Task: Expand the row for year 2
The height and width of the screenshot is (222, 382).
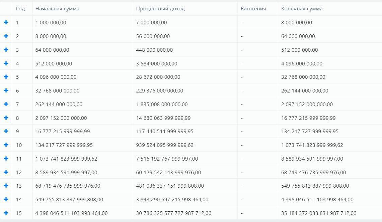Action: pos(6,36)
